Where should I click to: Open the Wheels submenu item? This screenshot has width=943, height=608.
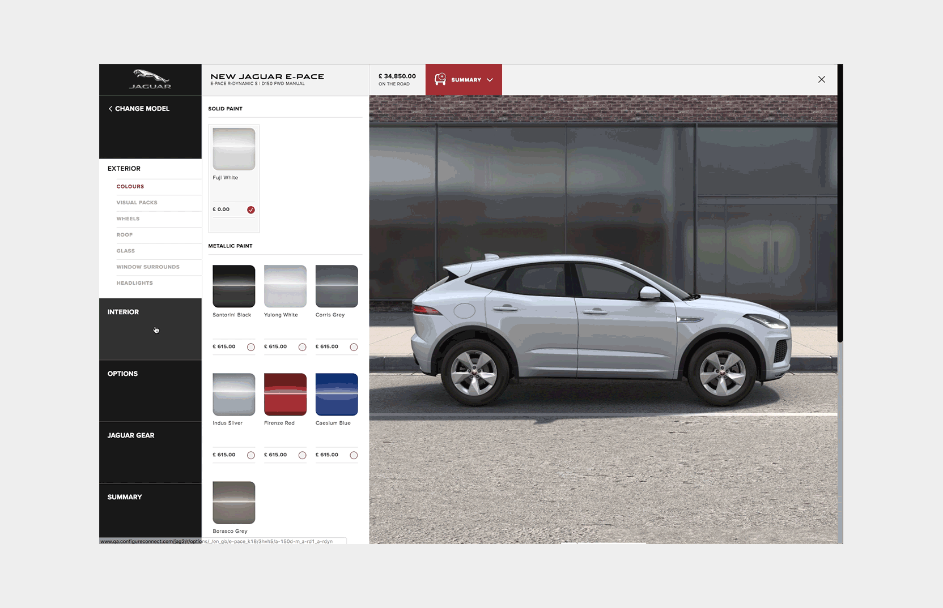click(128, 219)
